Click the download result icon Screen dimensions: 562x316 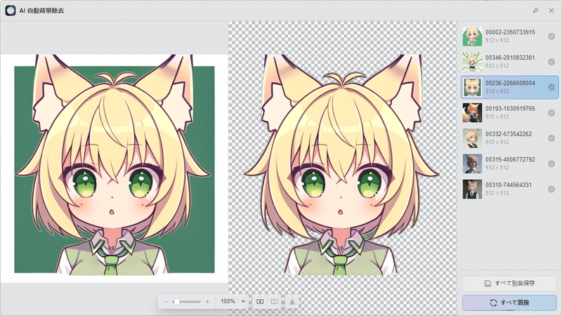pyautogui.click(x=292, y=301)
